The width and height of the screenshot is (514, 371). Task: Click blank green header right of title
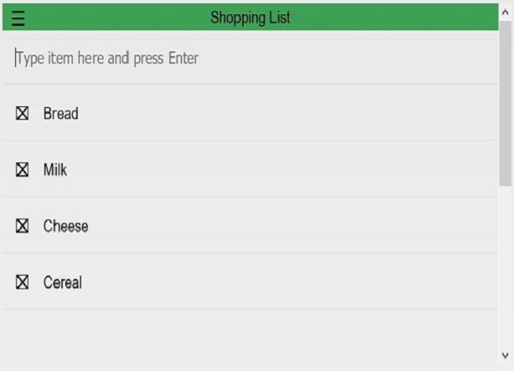click(x=402, y=18)
